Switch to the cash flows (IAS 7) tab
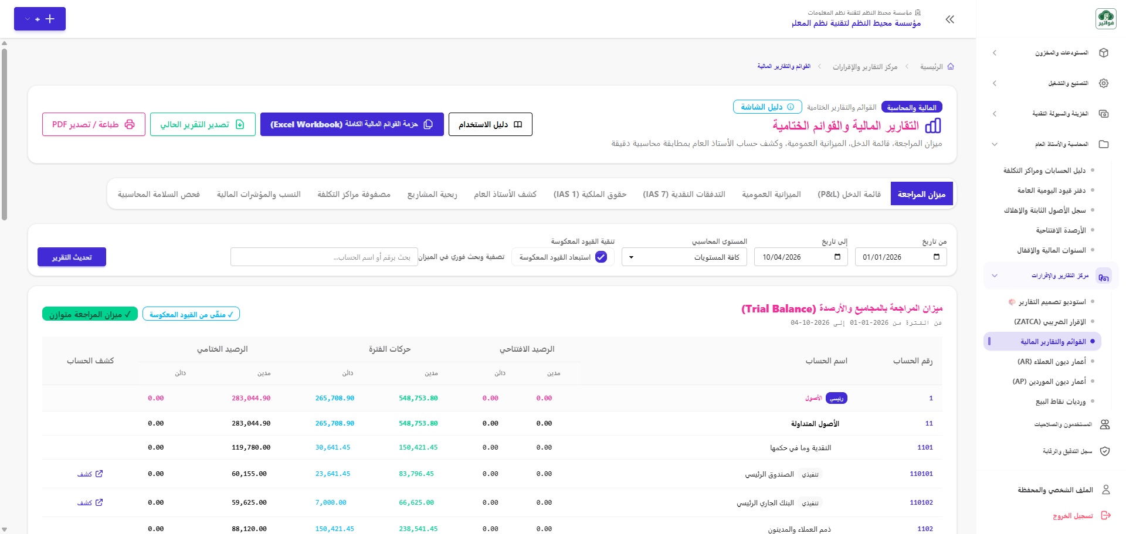 tap(684, 194)
